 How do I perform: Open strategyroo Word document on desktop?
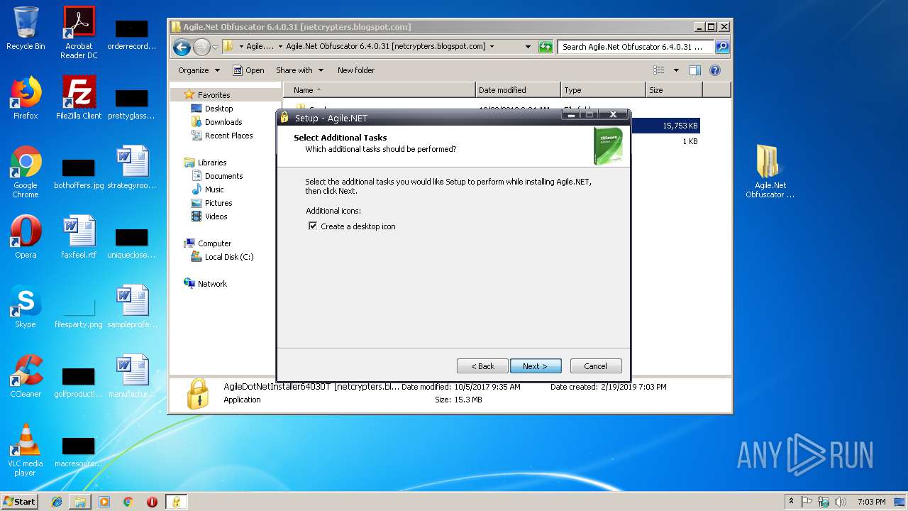click(x=132, y=168)
